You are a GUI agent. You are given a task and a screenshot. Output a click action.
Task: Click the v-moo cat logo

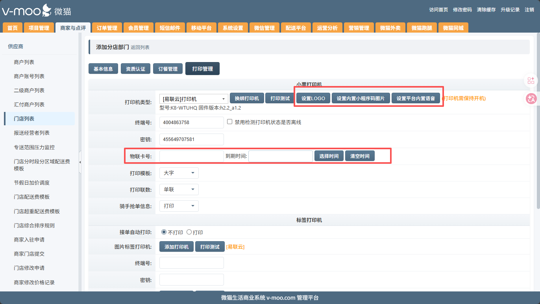(x=36, y=11)
